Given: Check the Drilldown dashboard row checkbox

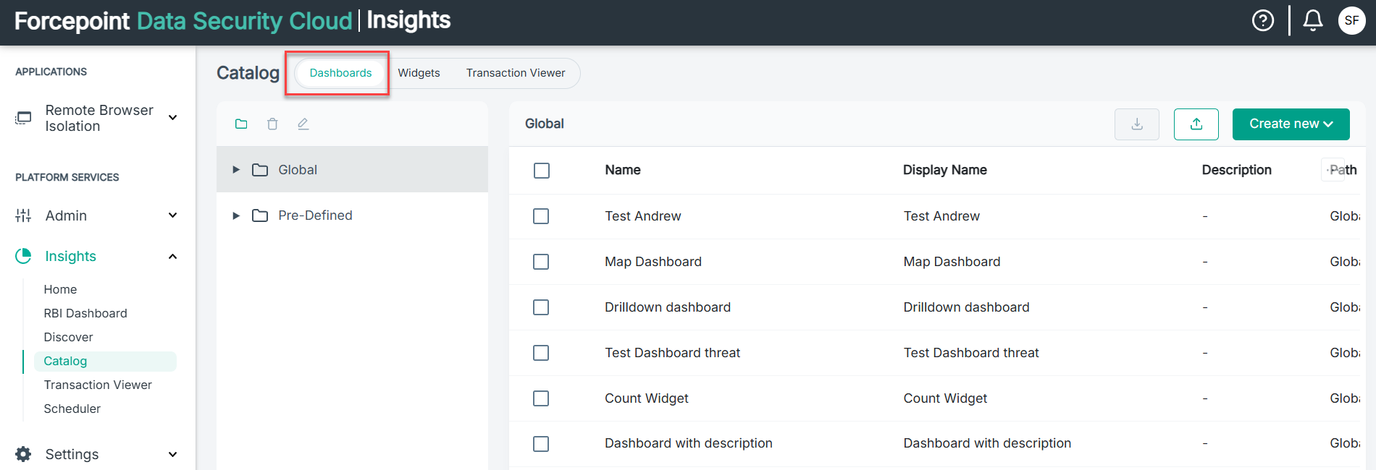Looking at the screenshot, I should click(x=541, y=307).
